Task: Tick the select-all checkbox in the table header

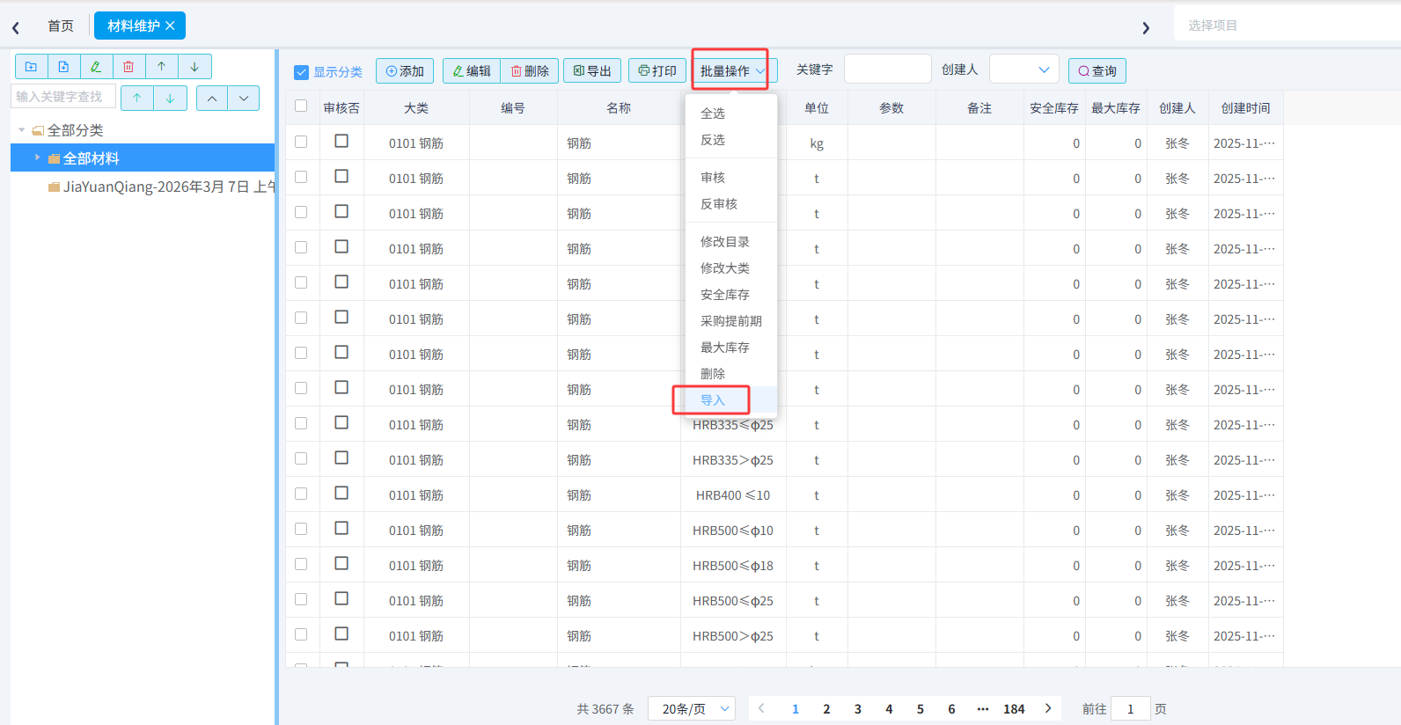Action: coord(301,106)
